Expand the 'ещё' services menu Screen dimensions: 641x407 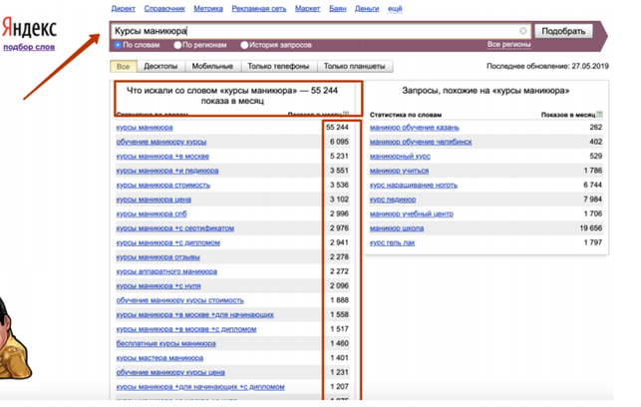395,8
